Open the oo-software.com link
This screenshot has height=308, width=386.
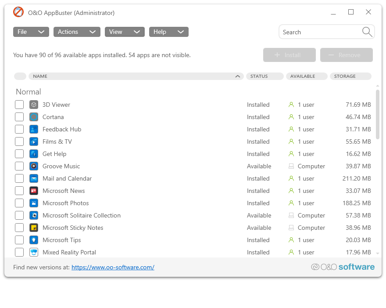coord(113,267)
